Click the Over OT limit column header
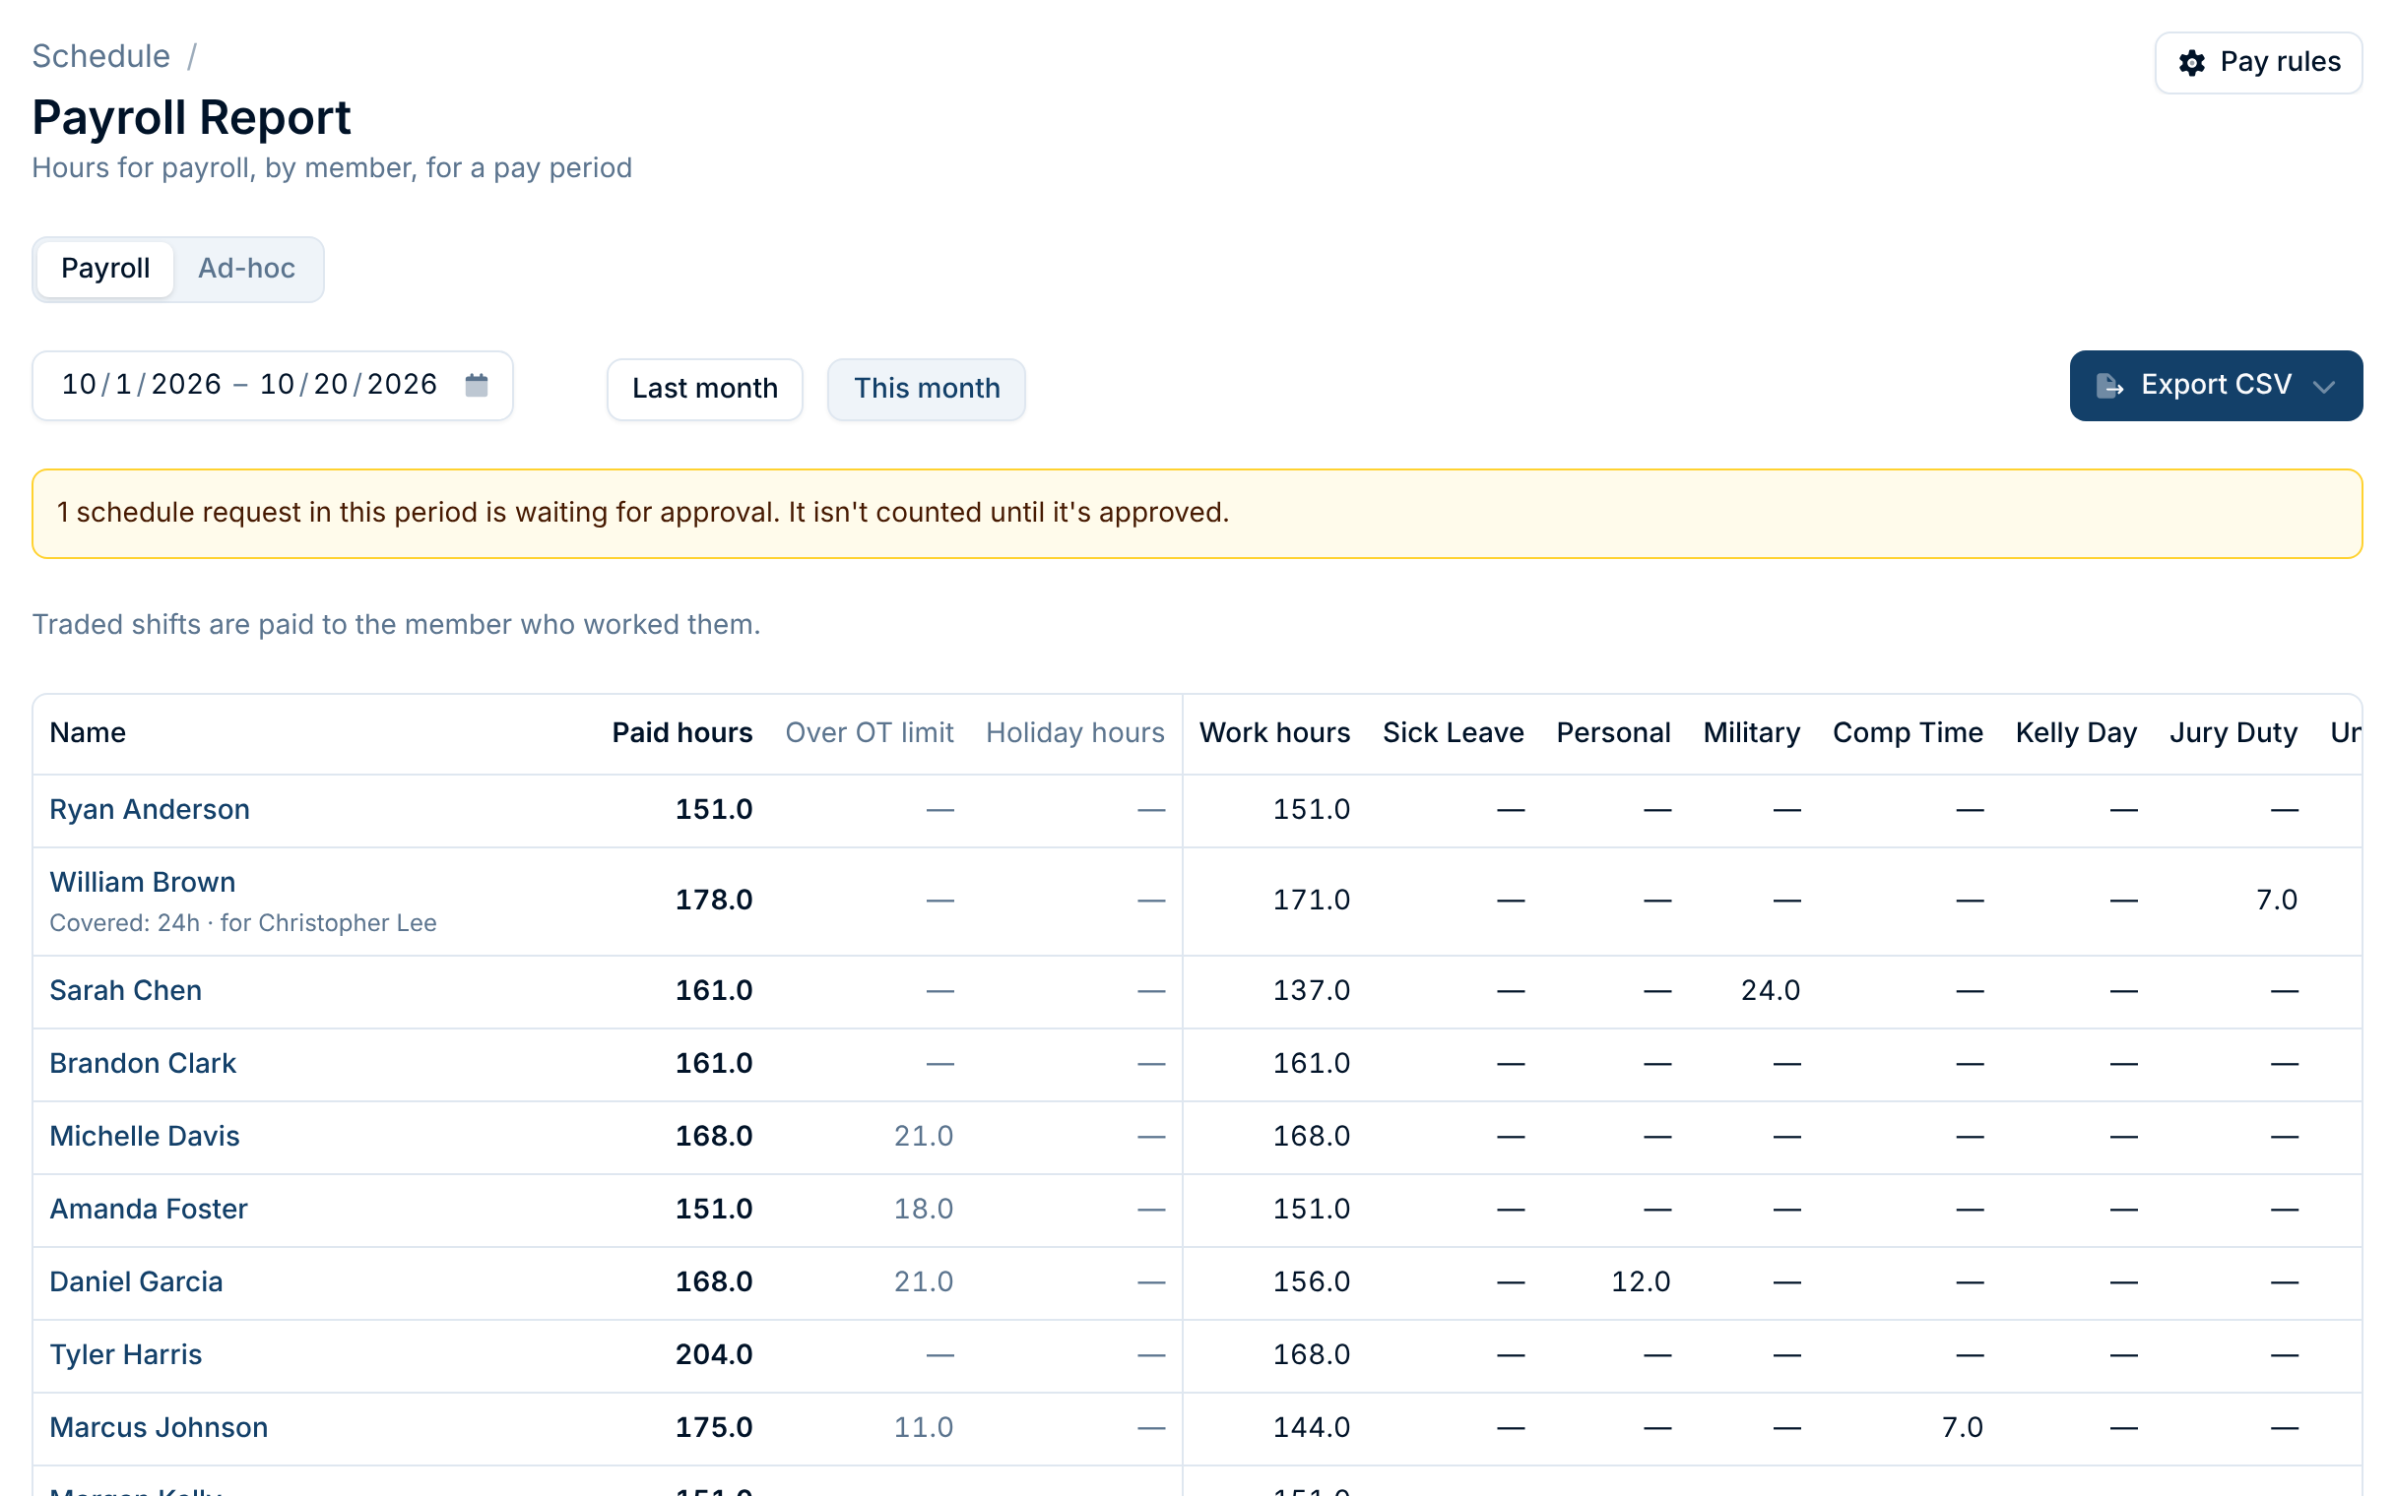The image size is (2395, 1496). [869, 732]
